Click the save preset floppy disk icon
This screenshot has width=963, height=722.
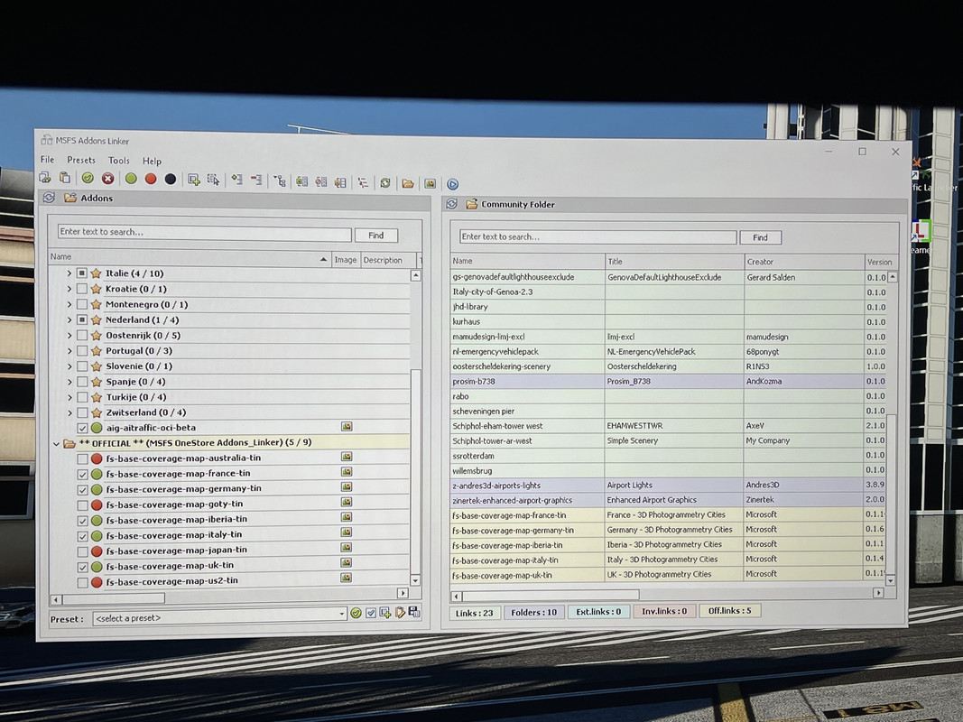point(414,612)
